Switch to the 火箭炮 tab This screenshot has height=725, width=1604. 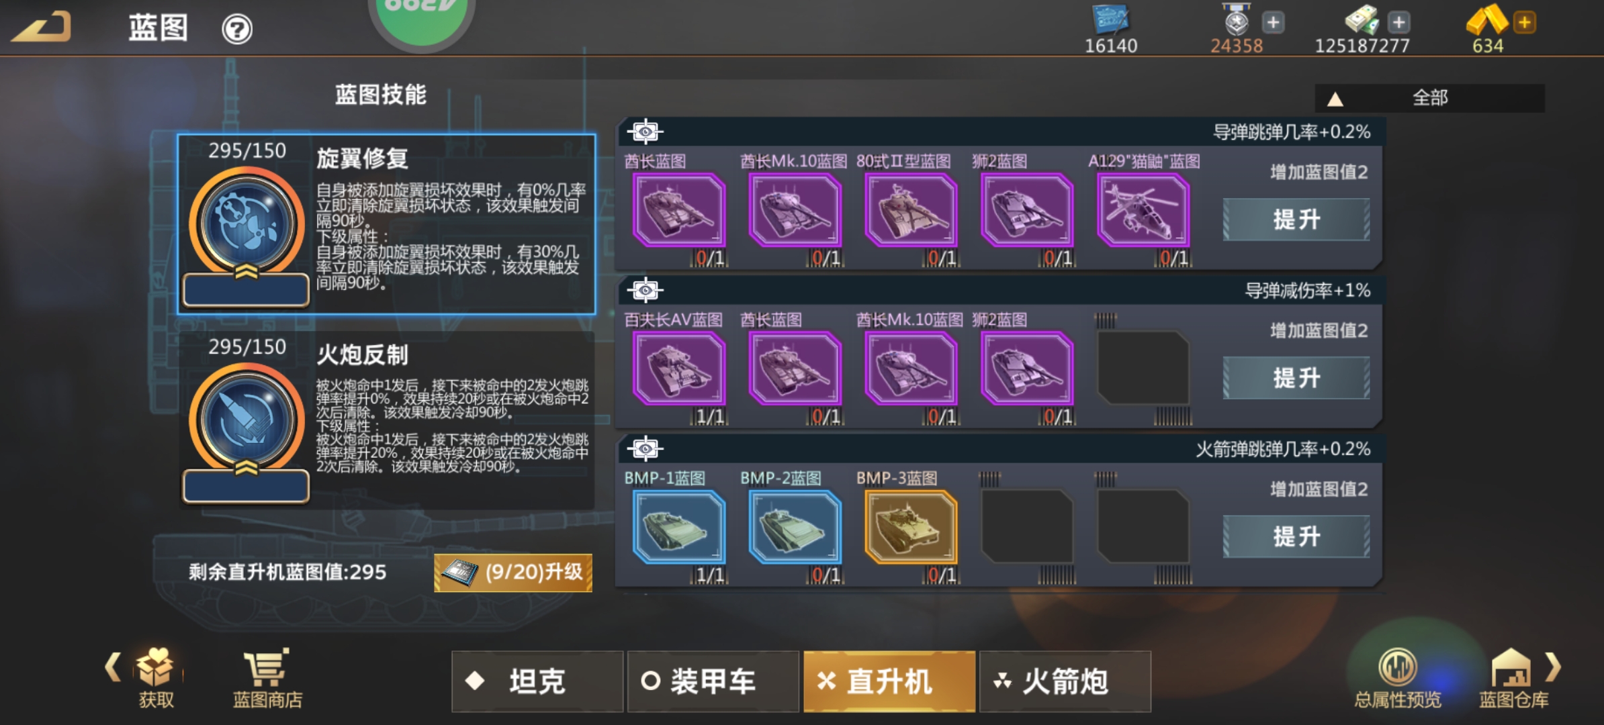[1065, 681]
